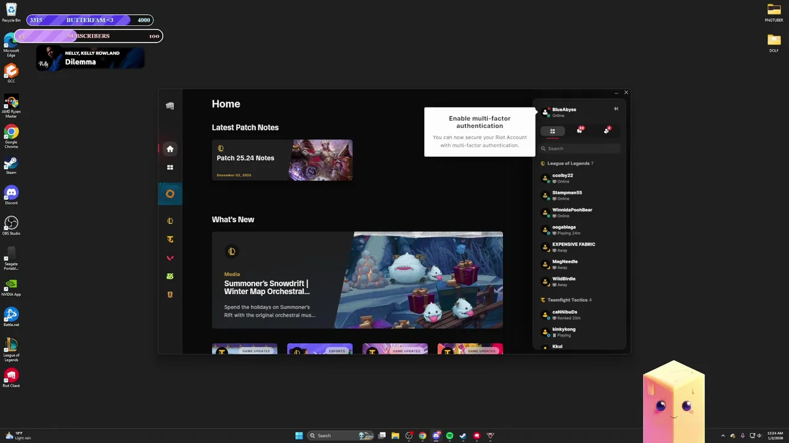Click the taskbar Search box
Viewport: 789px width, 443px height.
tap(341, 436)
